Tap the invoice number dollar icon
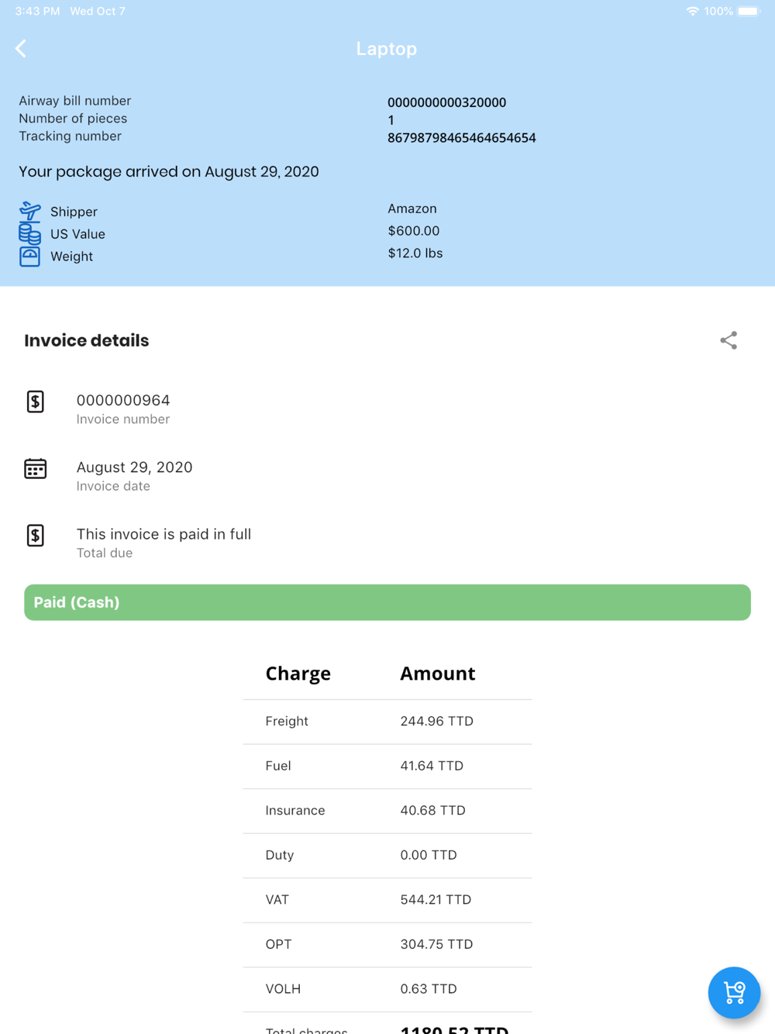 pyautogui.click(x=36, y=402)
